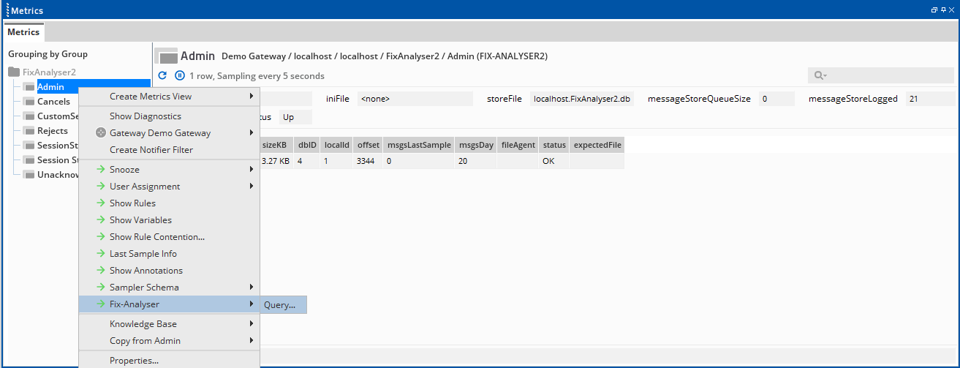
Task: Pause sampling with the pause icon
Action: click(x=180, y=75)
